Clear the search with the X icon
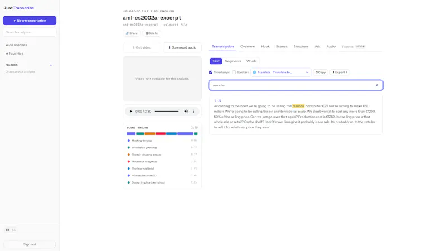Screen dimensions: 446x251 [x=377, y=85]
